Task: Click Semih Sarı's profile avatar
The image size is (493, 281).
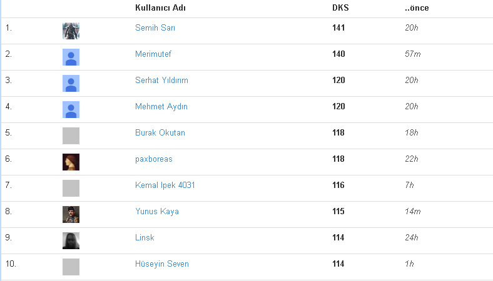Action: pyautogui.click(x=71, y=31)
